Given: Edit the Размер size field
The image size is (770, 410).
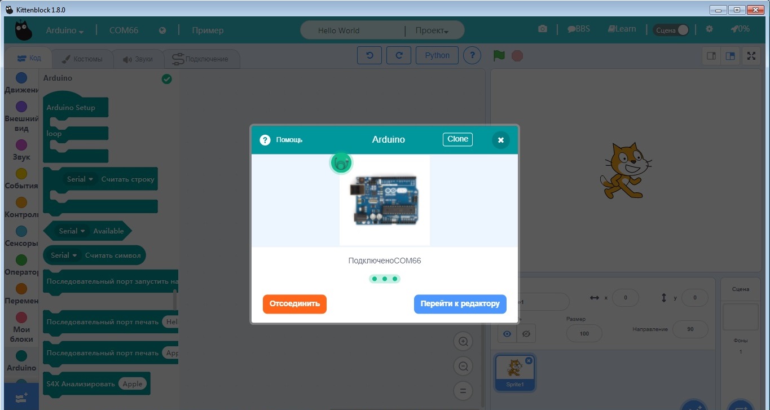Looking at the screenshot, I should coord(584,333).
